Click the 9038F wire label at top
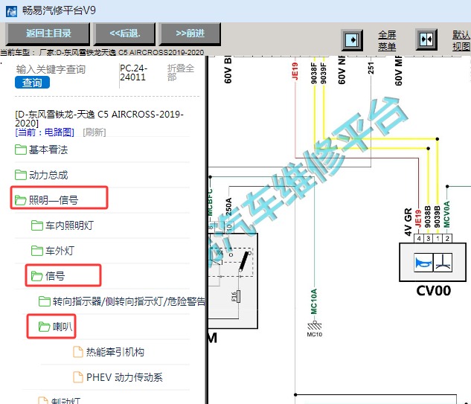This screenshot has height=404, width=471. coord(314,73)
